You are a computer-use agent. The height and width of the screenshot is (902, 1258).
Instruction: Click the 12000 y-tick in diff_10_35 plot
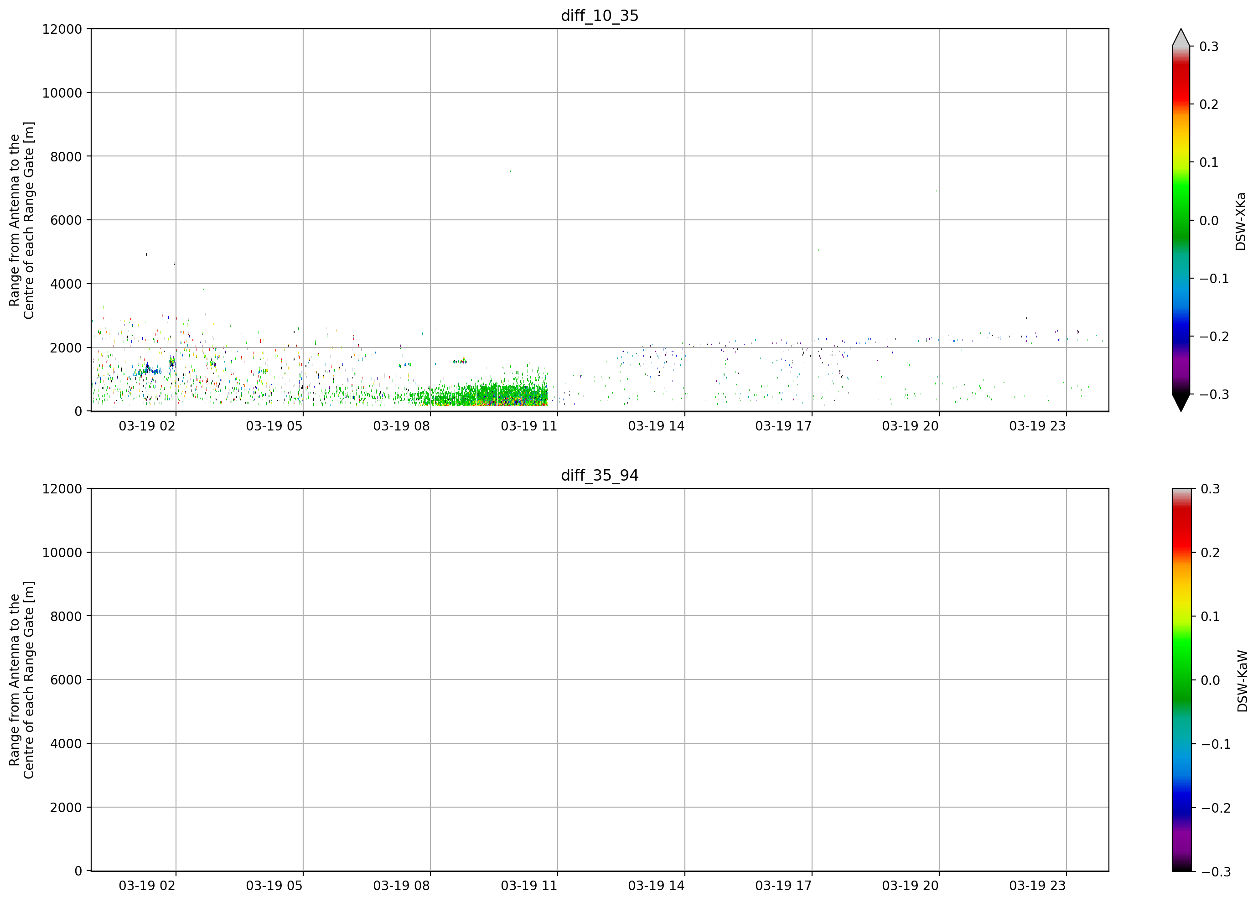[62, 29]
